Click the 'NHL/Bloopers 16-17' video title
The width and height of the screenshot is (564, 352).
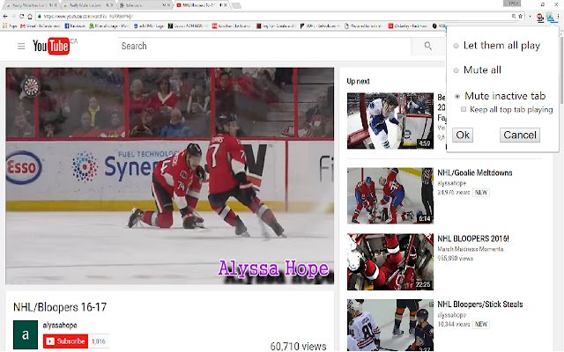pyautogui.click(x=60, y=307)
